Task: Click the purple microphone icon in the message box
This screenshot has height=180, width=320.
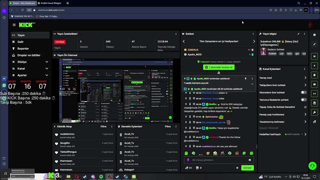Action: tap(188, 160)
